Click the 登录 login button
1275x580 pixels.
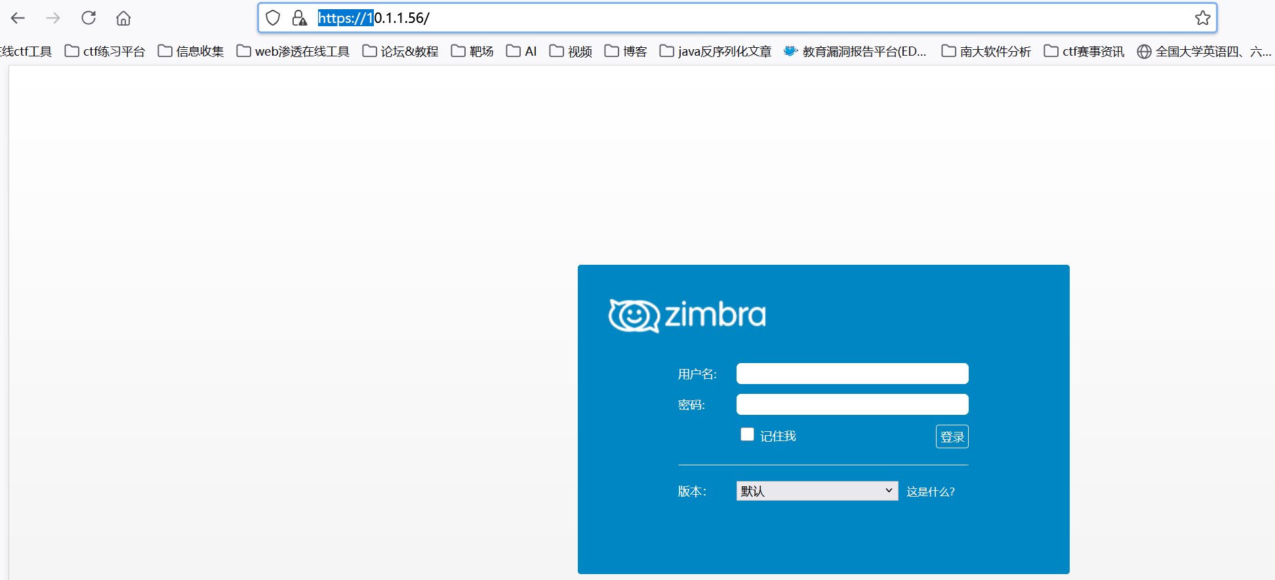[952, 436]
